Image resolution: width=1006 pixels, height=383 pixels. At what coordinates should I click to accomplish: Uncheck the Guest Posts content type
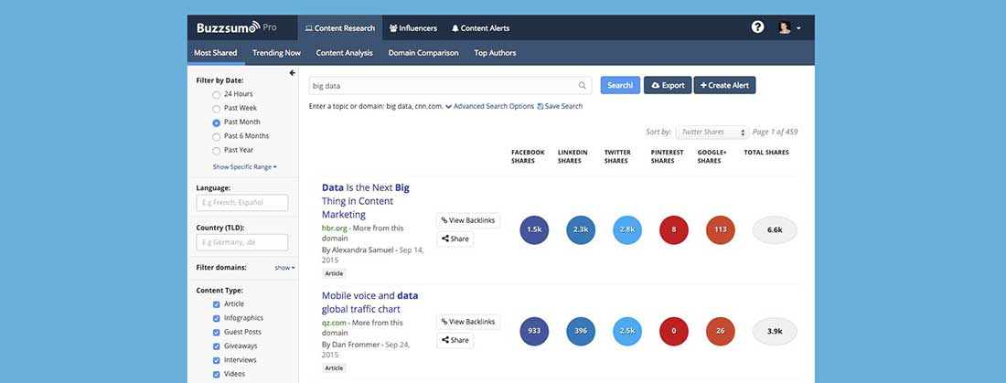216,333
